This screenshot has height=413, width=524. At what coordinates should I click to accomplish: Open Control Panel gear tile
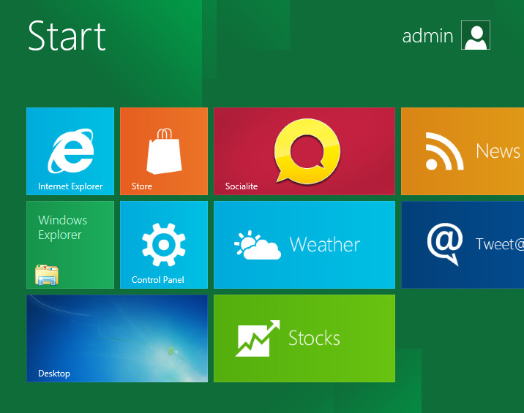tap(164, 245)
